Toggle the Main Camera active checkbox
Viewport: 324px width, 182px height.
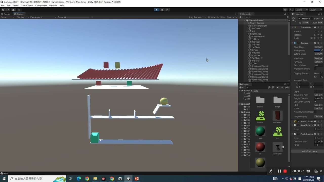tap(299, 19)
